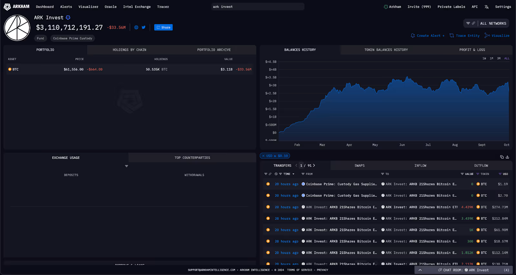Open the Dashboard menu item
516x275 pixels.
(45, 7)
